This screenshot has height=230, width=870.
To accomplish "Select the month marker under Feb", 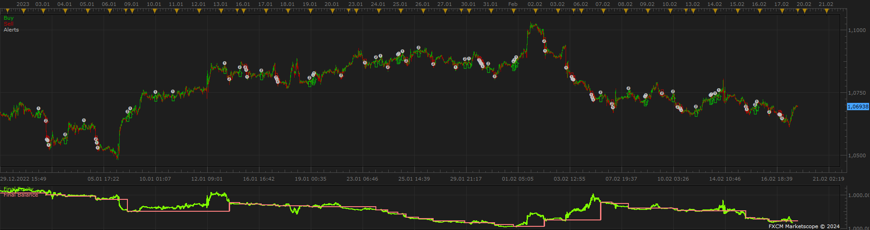I will click(513, 11).
